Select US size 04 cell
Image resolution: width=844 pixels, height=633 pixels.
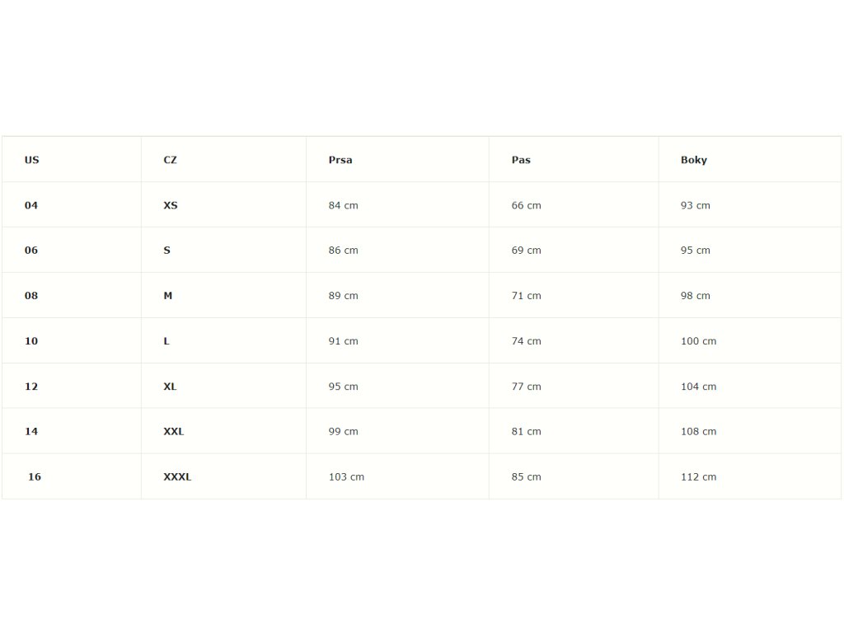[x=31, y=205]
